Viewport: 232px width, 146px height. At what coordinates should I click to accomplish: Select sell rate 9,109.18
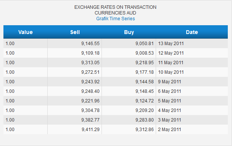[90, 53]
